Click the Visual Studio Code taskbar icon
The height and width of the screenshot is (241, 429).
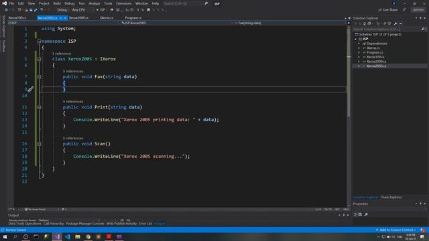click(x=67, y=237)
